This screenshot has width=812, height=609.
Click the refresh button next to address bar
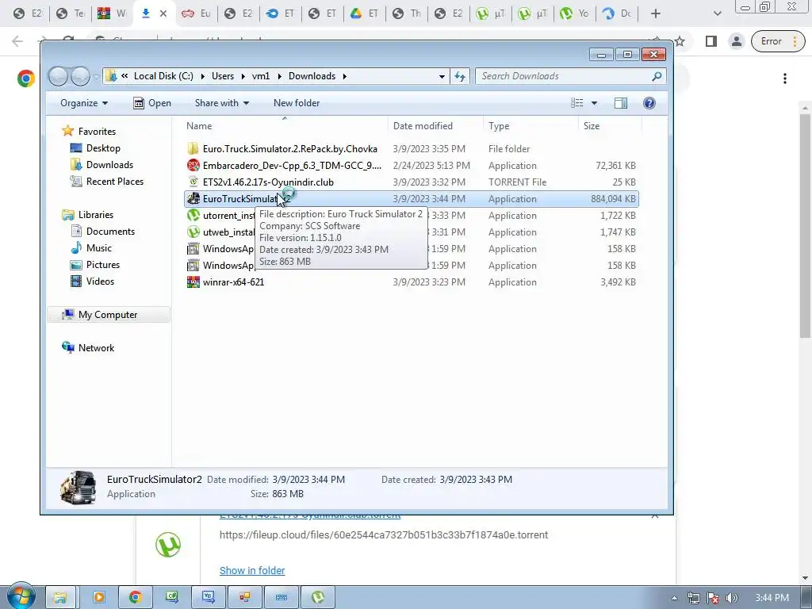tap(460, 77)
